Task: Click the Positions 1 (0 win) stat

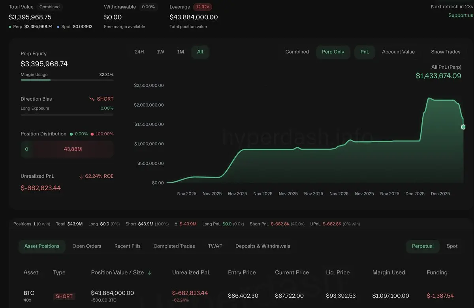Action: (32, 224)
